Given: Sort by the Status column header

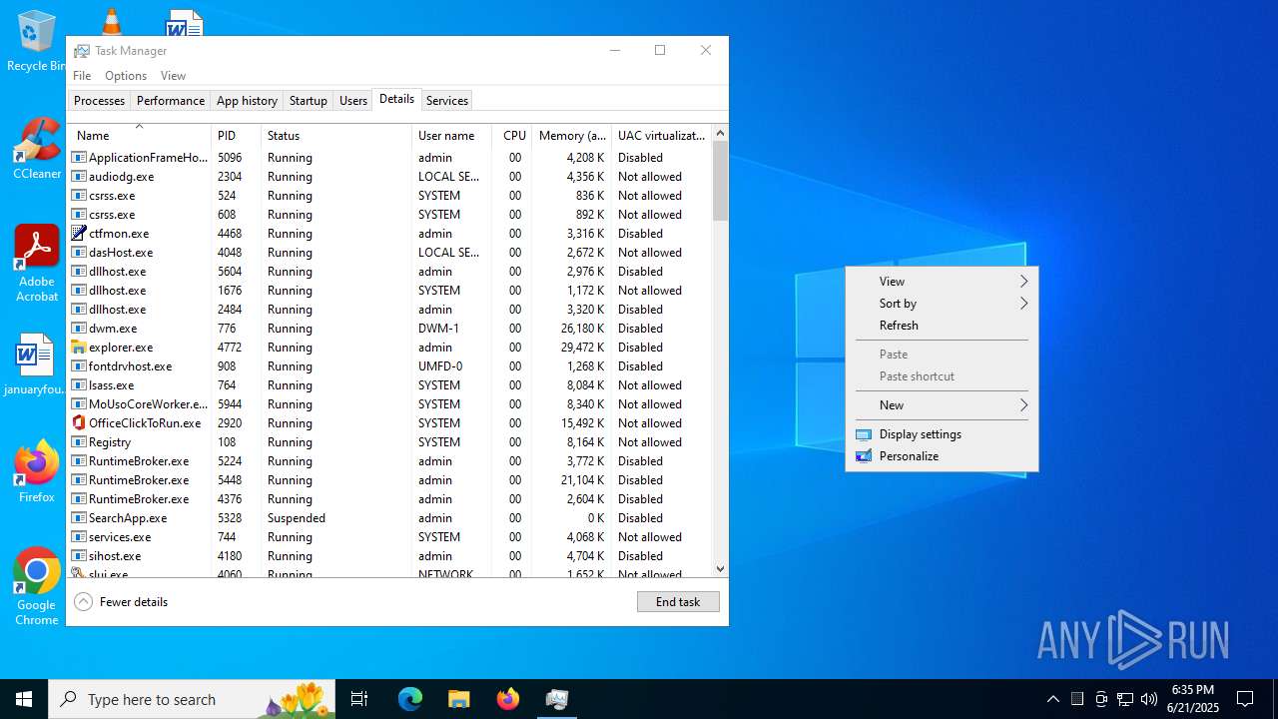Looking at the screenshot, I should tap(336, 136).
